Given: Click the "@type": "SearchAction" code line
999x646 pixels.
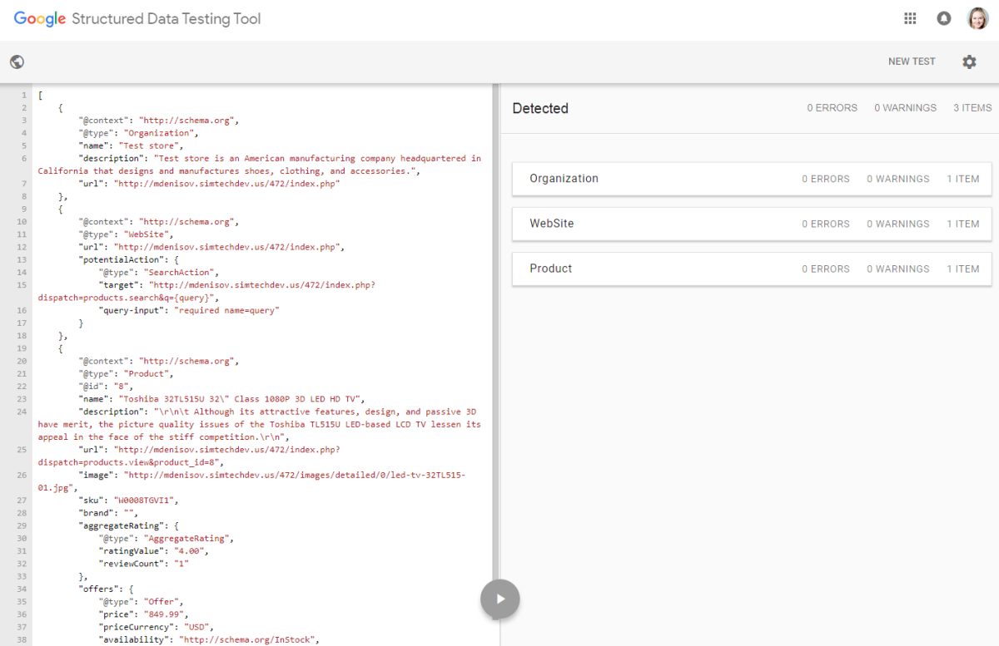Looking at the screenshot, I should click(x=159, y=272).
